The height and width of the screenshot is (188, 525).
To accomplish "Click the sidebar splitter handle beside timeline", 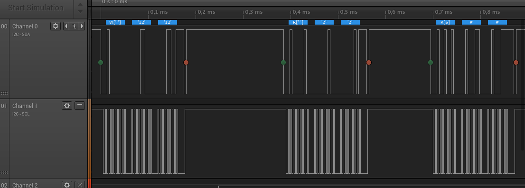I will pyautogui.click(x=89, y=12).
